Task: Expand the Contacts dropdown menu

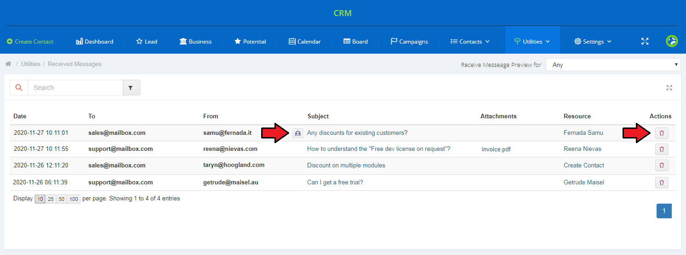Action: point(470,41)
